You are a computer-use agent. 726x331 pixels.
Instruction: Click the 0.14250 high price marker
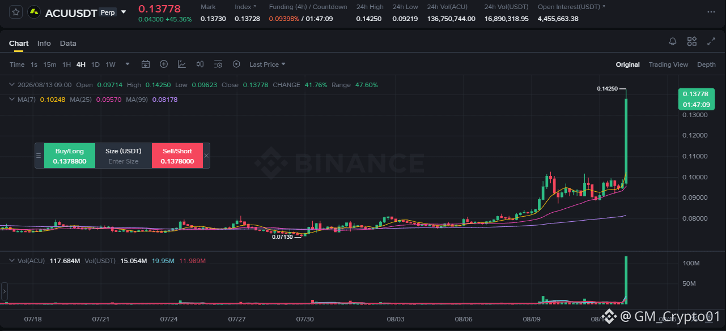pyautogui.click(x=607, y=89)
